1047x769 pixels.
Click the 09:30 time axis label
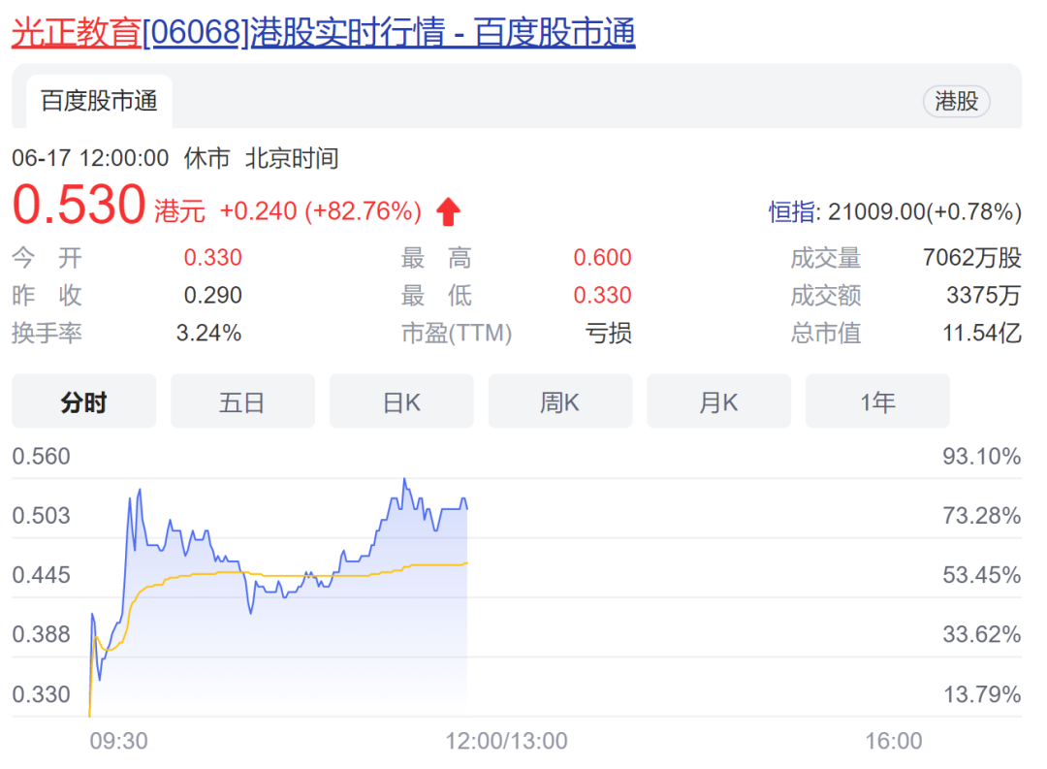(x=118, y=742)
